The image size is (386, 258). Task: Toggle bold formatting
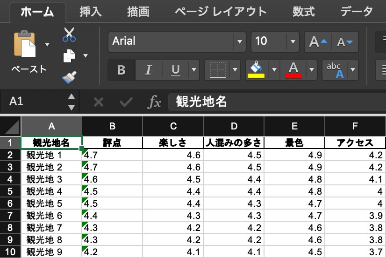click(x=122, y=70)
